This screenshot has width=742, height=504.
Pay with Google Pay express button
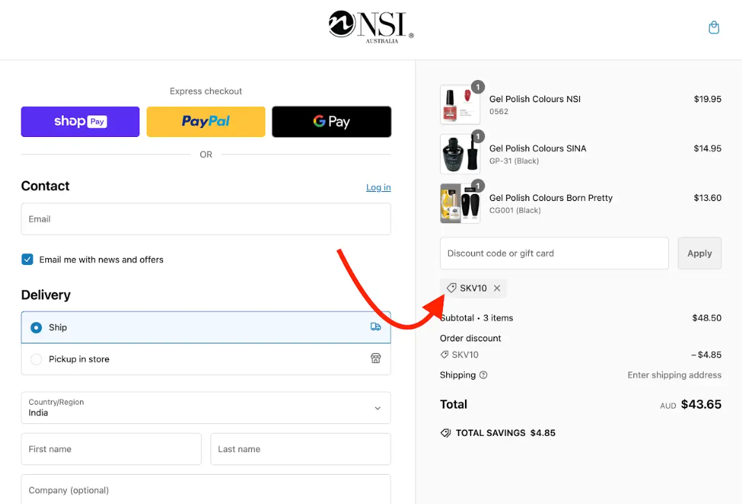332,122
